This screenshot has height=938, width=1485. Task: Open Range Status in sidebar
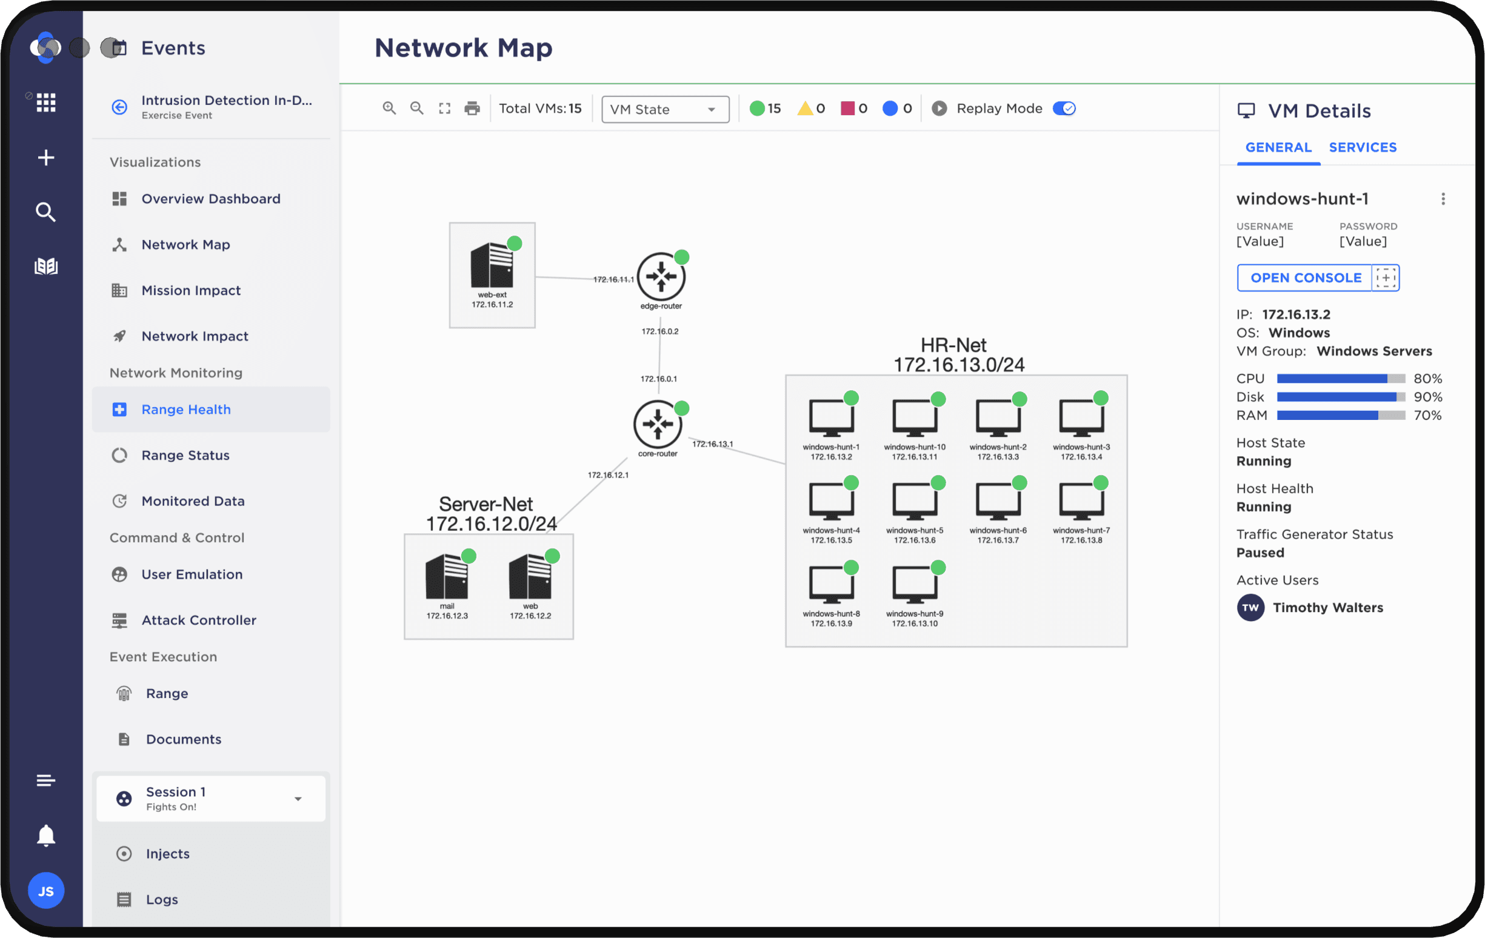[211, 455]
